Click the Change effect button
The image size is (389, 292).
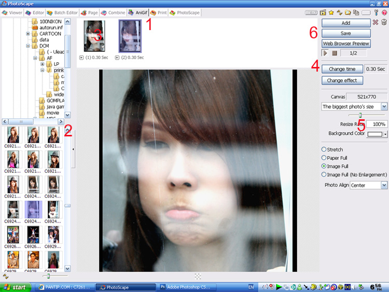342,80
